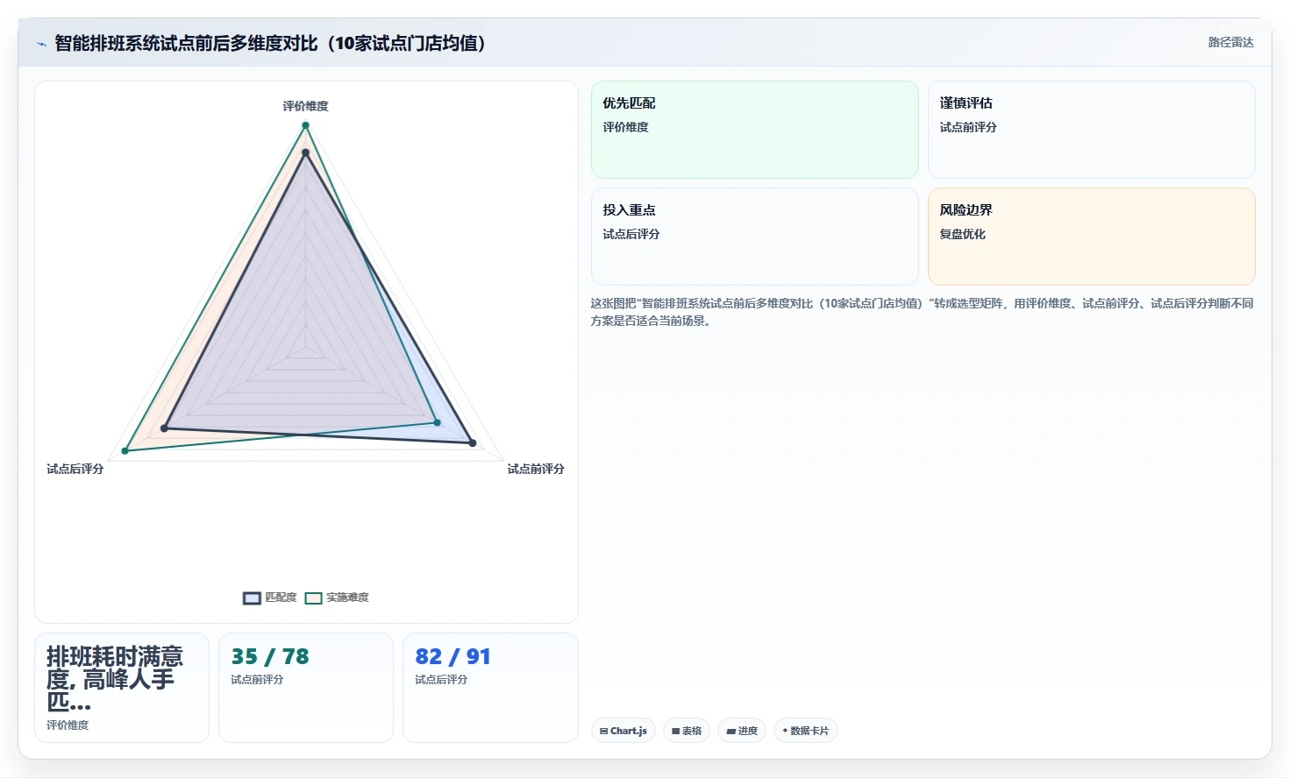Open the 排班耗时满意度 summary card
This screenshot has height=778, width=1290.
(122, 688)
